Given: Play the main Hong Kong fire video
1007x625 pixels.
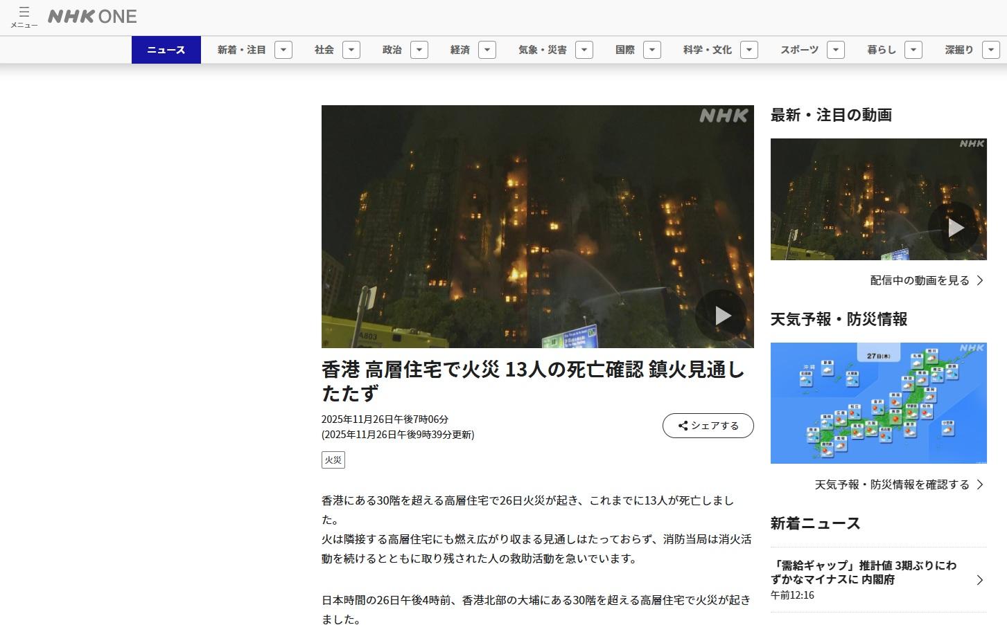Looking at the screenshot, I should tap(722, 316).
